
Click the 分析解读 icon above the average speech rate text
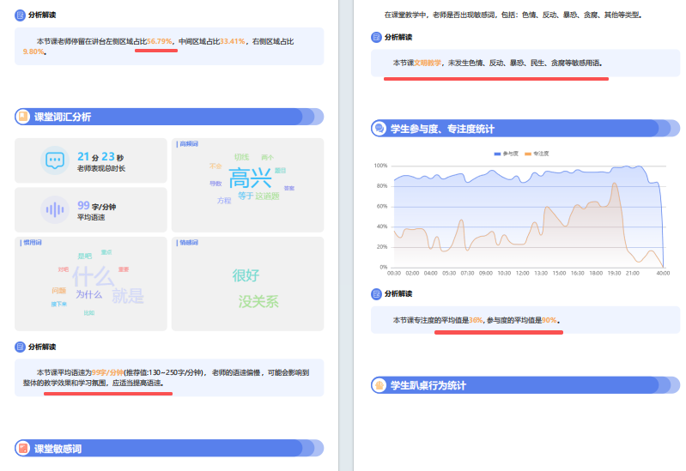[21, 347]
